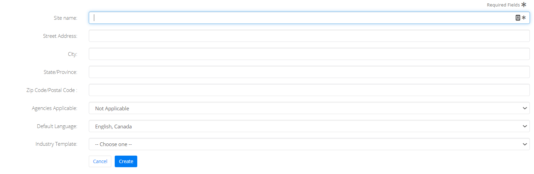Click the Agencies Applicable label
The height and width of the screenshot is (174, 534).
pyautogui.click(x=55, y=108)
